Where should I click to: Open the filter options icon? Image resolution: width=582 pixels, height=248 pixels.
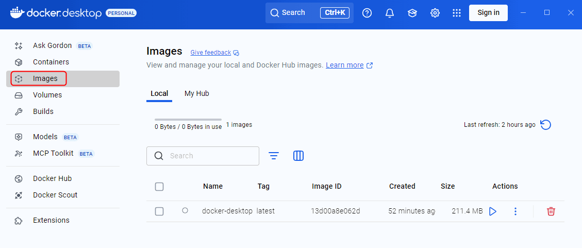(x=274, y=156)
